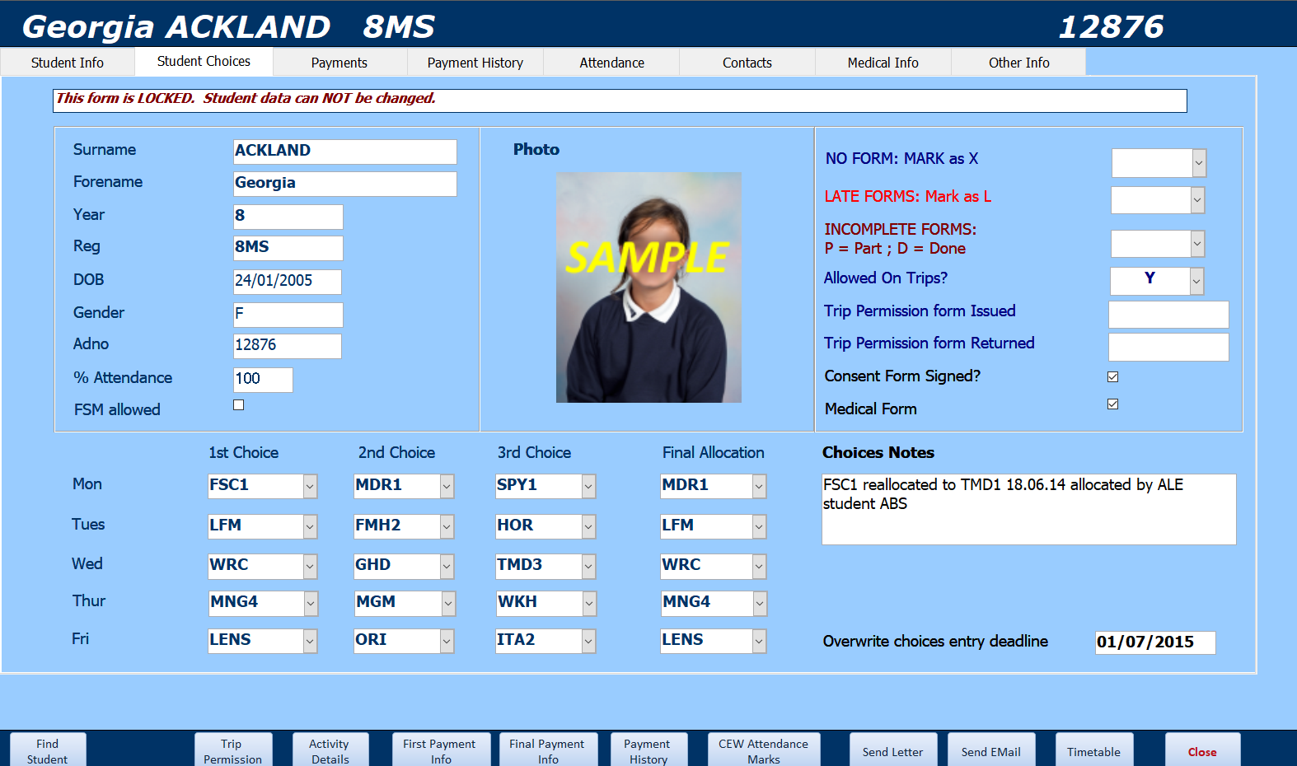The image size is (1297, 766).
Task: Click the Find Student button
Action: pos(48,750)
